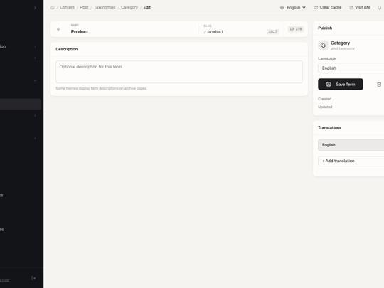
Task: Click the Description section heading
Action: tap(67, 49)
